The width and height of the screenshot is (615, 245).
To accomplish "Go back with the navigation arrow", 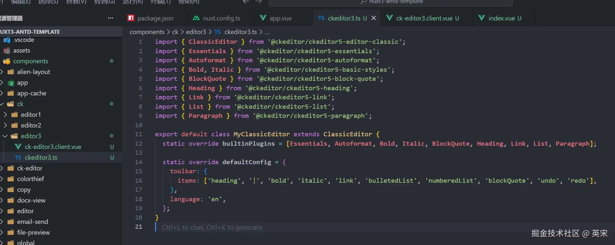I will pyautogui.click(x=246, y=2).
